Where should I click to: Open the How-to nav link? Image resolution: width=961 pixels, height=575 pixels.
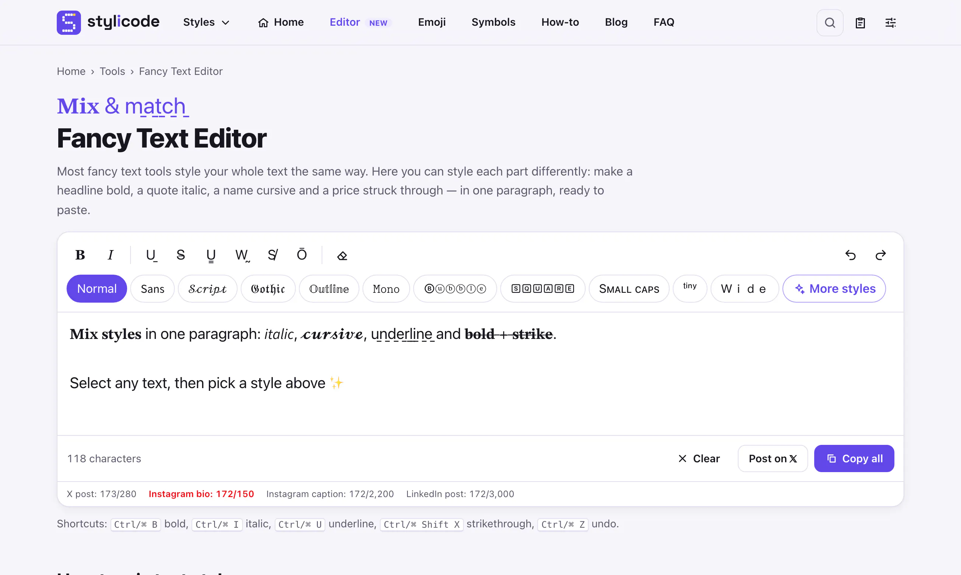pos(560,22)
